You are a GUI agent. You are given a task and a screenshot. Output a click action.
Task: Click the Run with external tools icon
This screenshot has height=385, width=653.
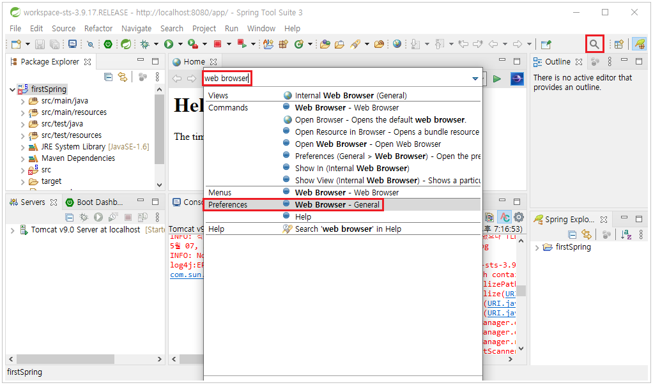click(192, 43)
